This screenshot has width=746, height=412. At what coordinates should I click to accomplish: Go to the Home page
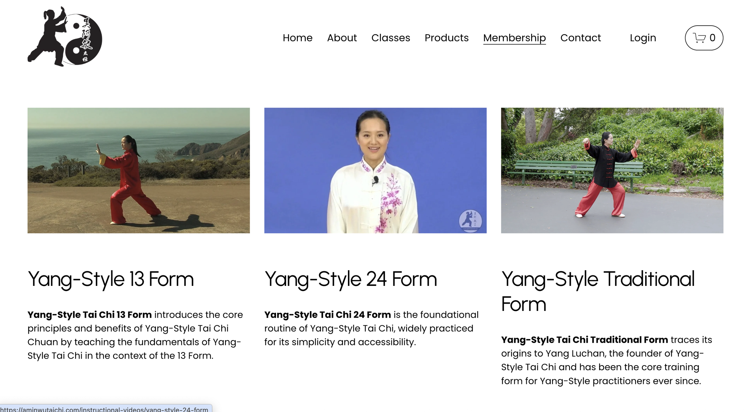298,38
